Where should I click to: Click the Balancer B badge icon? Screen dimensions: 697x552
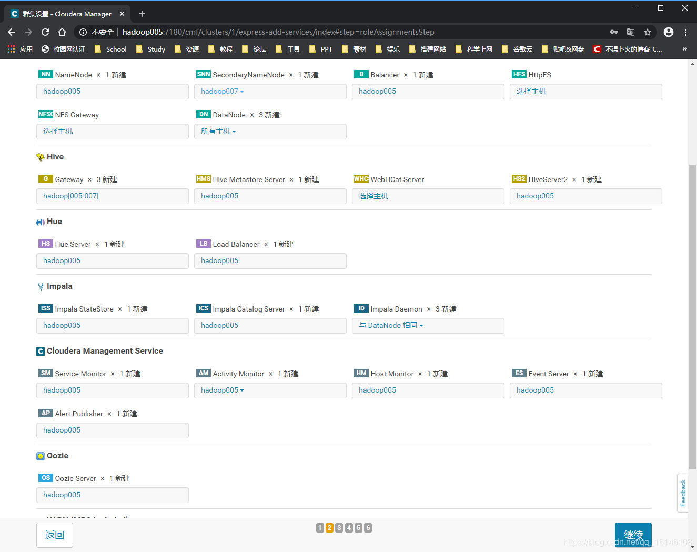coord(361,74)
